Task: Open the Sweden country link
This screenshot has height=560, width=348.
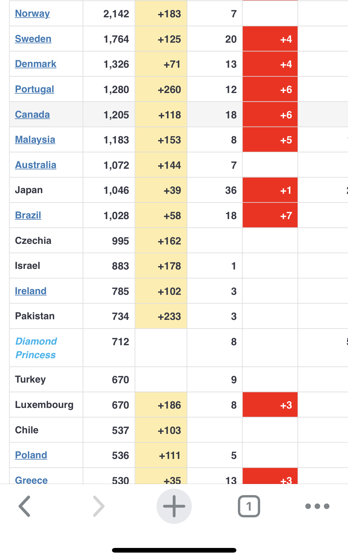Action: point(33,39)
